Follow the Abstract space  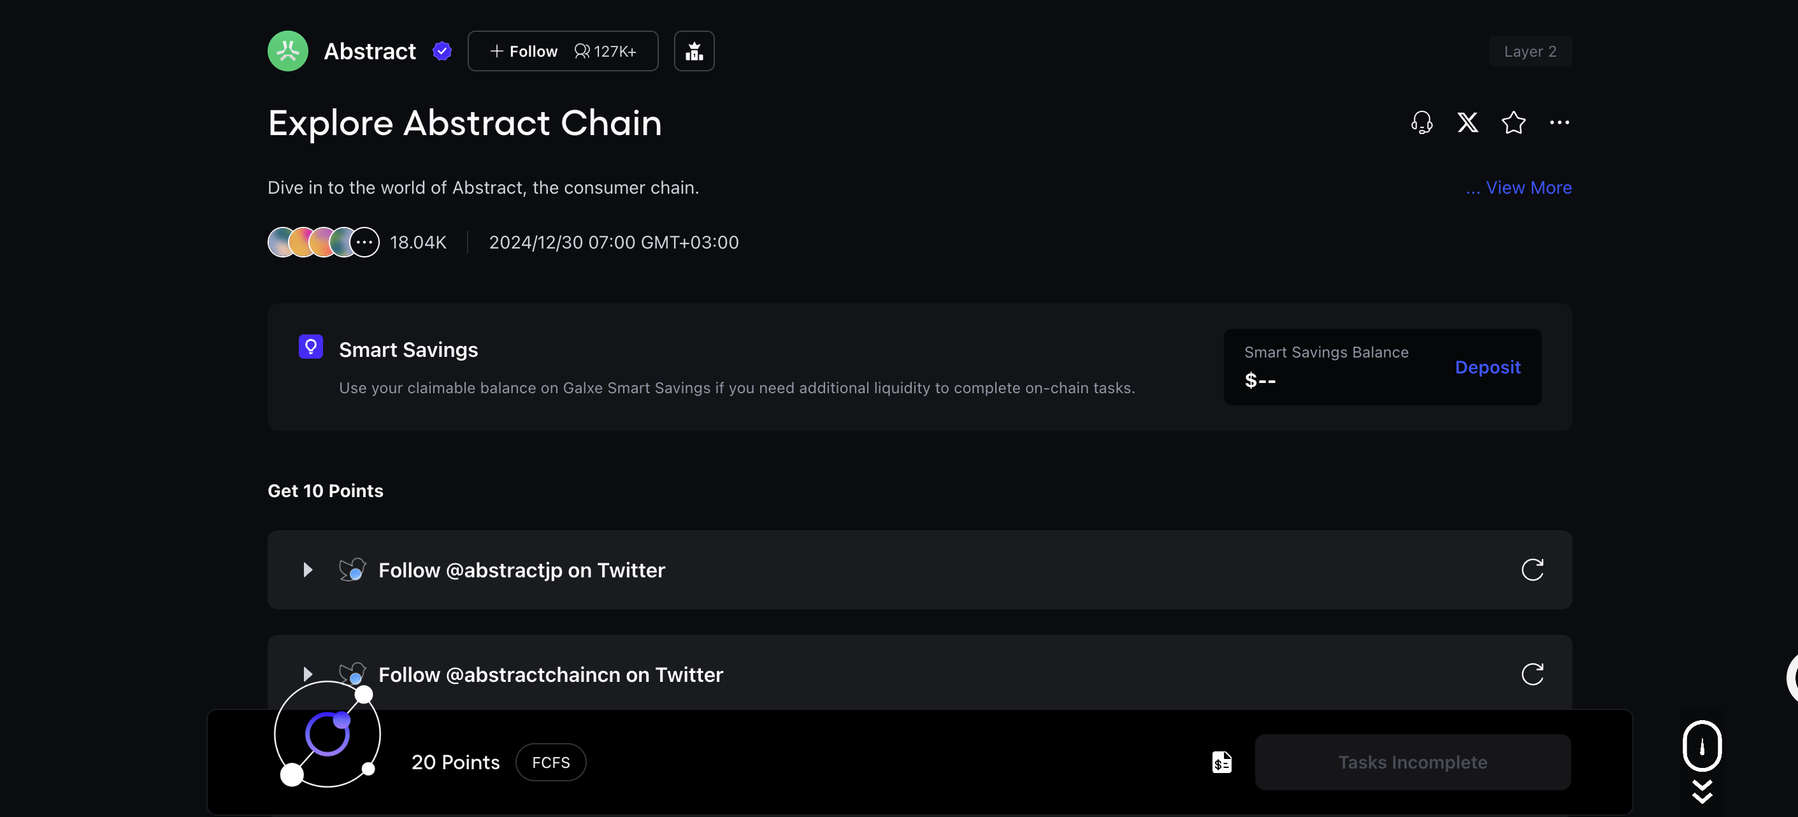point(525,51)
